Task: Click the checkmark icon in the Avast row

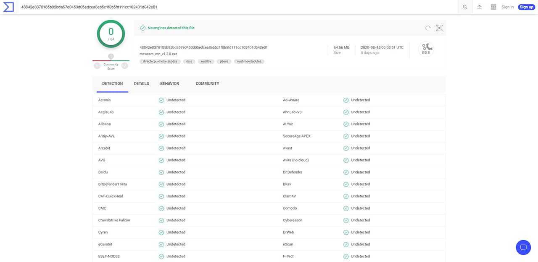Action: 346,148
